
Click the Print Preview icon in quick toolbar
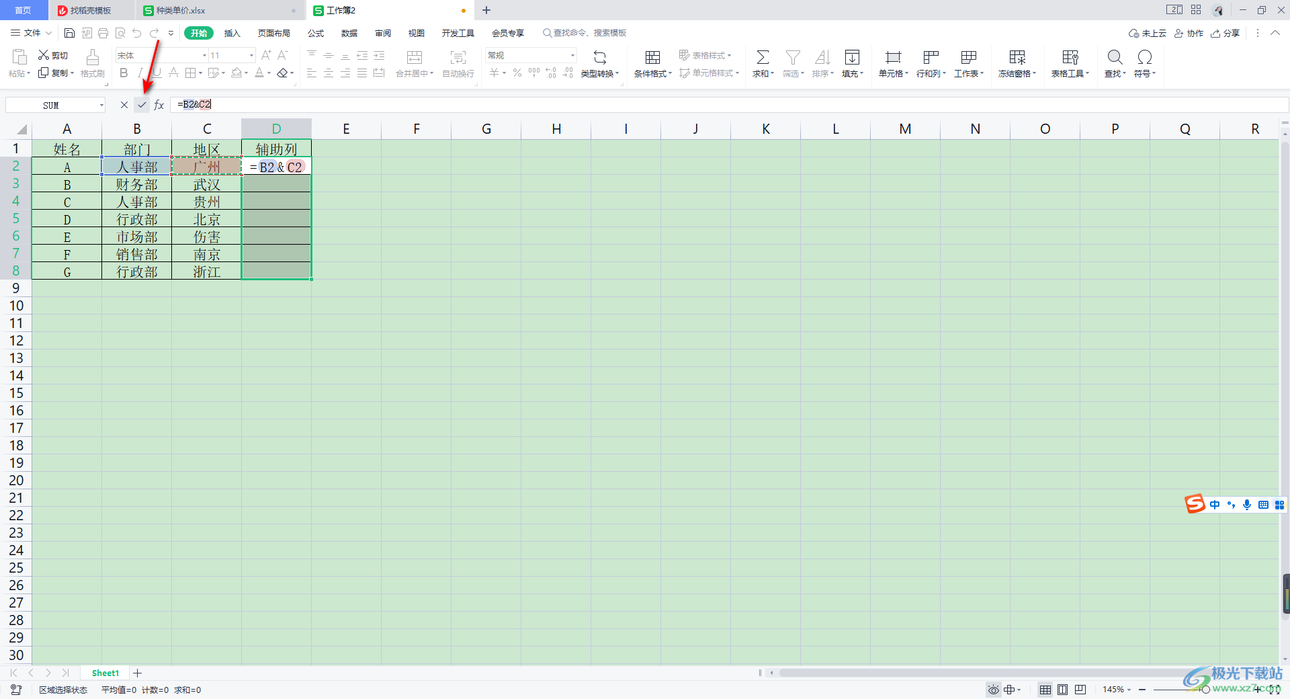[x=120, y=33]
